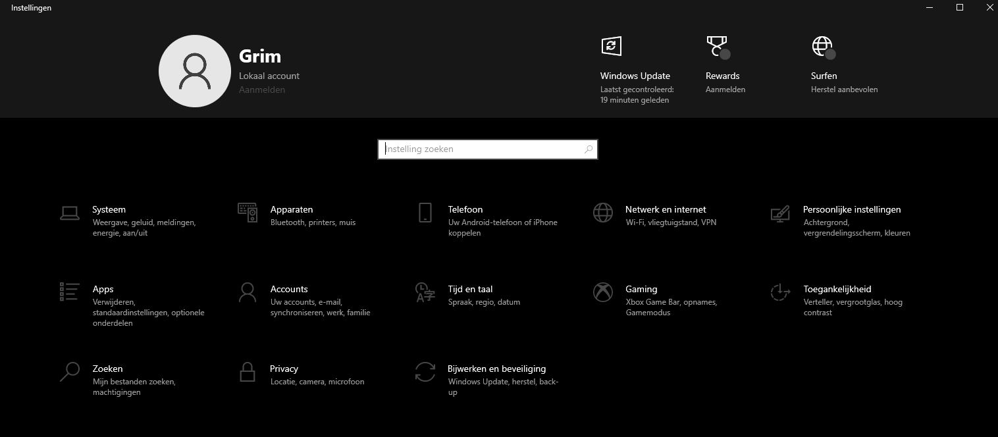Viewport: 998px width, 437px height.
Task: Click 'Verwijderen, standaardinstellingen, optionele onderdelen' description
Action: coord(149,313)
